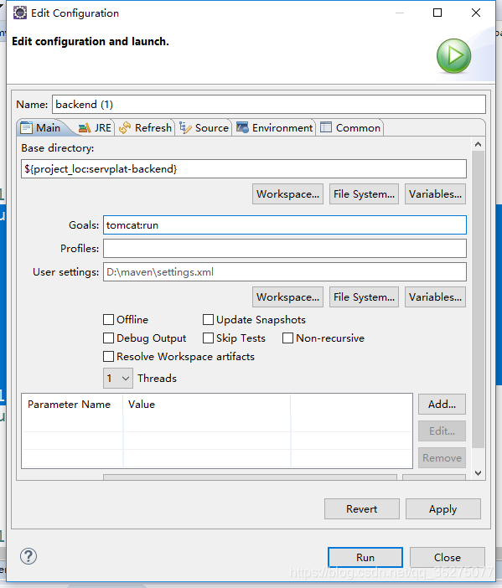The height and width of the screenshot is (588, 502).
Task: Toggle the Debug Output checkbox
Action: pyautogui.click(x=108, y=338)
